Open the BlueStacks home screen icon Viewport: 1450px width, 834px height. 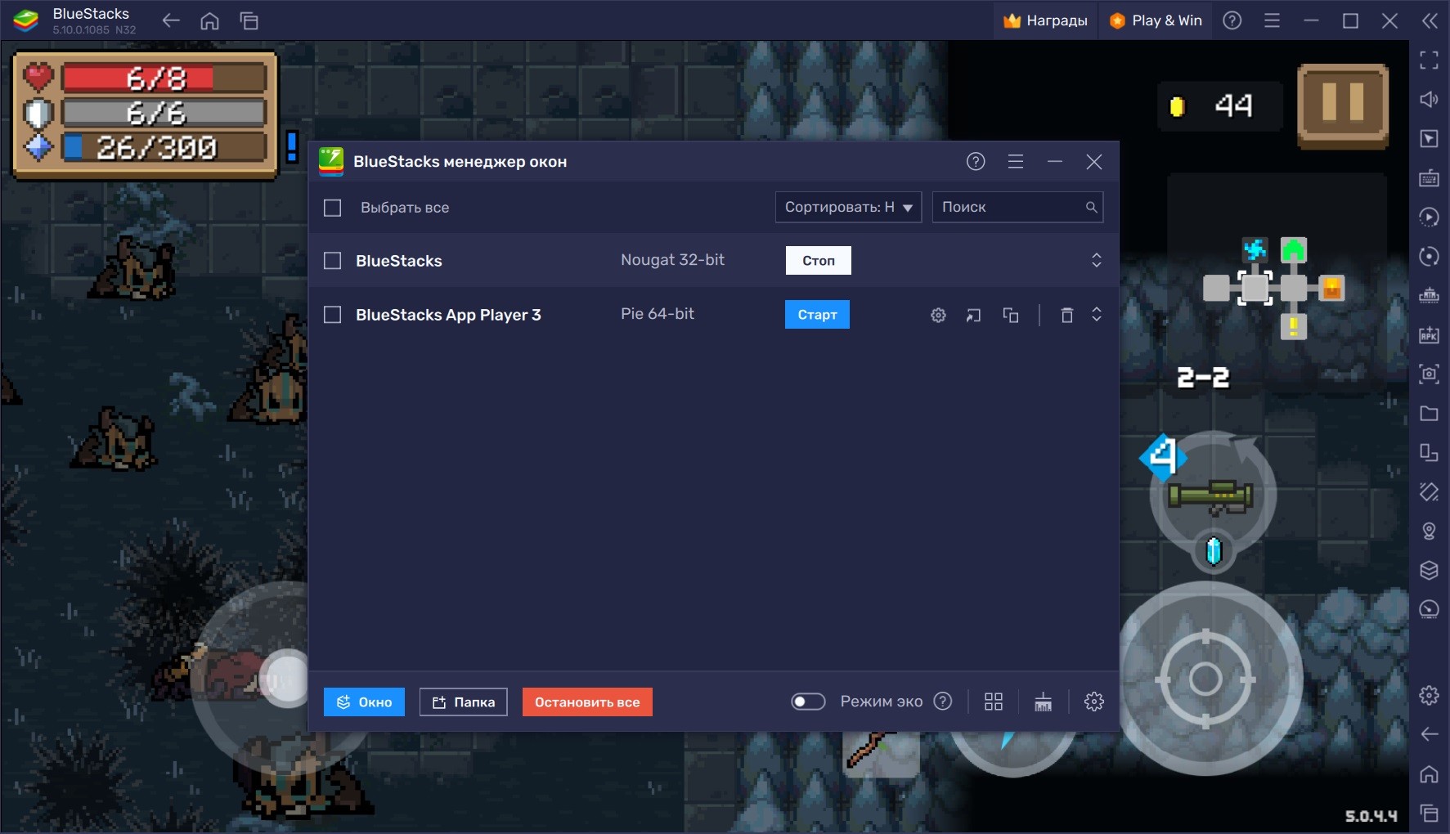pos(210,20)
